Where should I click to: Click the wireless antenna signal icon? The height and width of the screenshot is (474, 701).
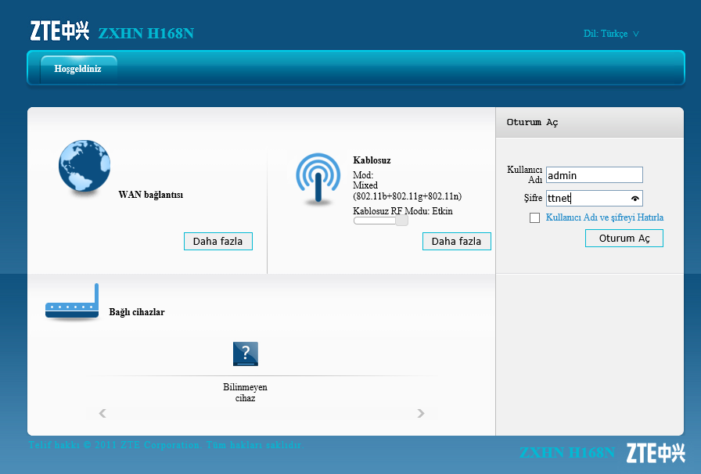pos(318,178)
